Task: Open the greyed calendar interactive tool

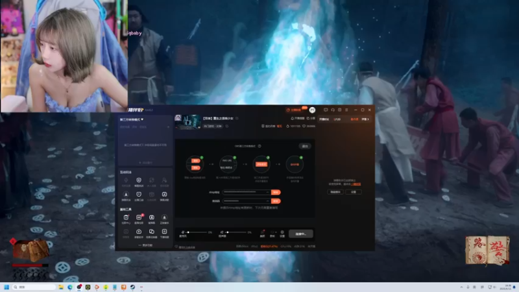Action: 152,196
